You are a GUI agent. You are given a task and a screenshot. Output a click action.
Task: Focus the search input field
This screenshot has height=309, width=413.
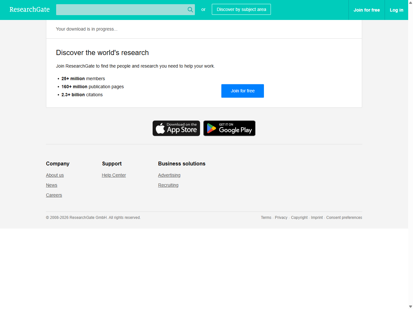[x=121, y=10]
